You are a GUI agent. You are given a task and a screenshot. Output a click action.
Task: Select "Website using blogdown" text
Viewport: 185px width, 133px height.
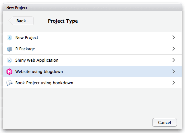[x=39, y=71]
